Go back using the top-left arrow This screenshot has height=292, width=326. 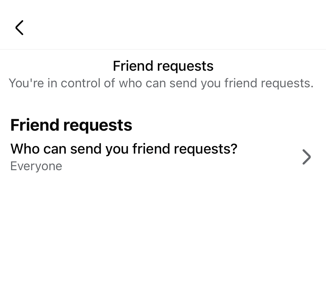[19, 28]
